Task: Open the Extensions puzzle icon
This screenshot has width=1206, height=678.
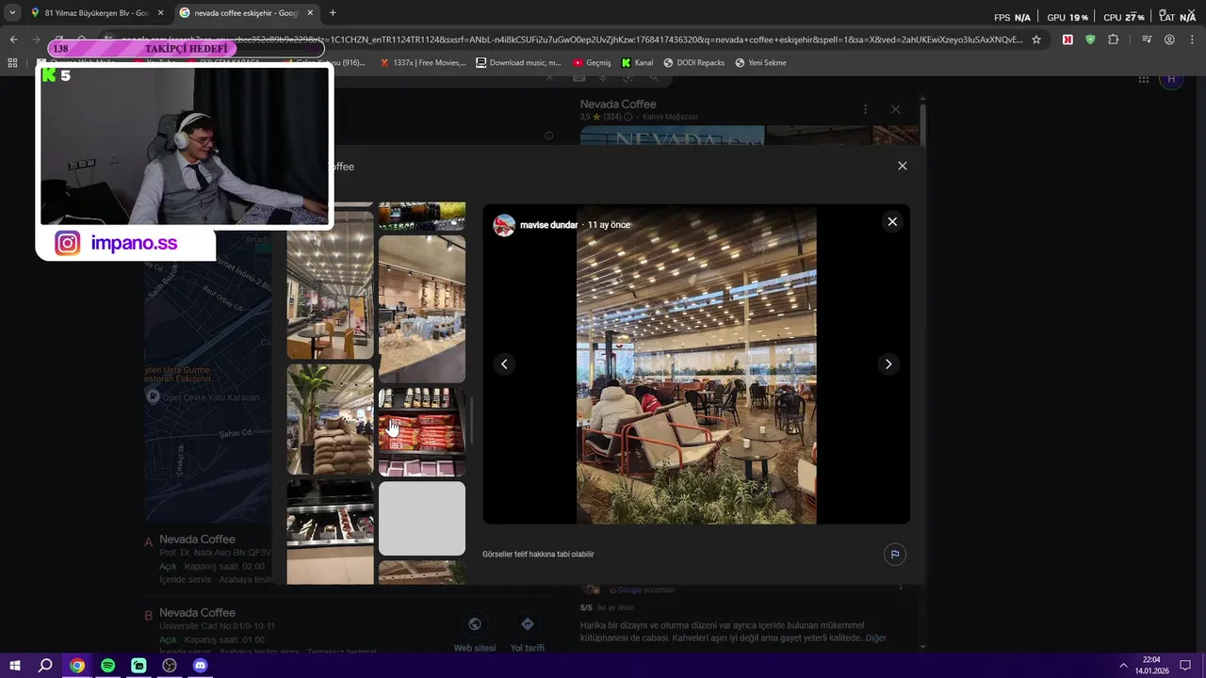Action: click(x=1114, y=40)
